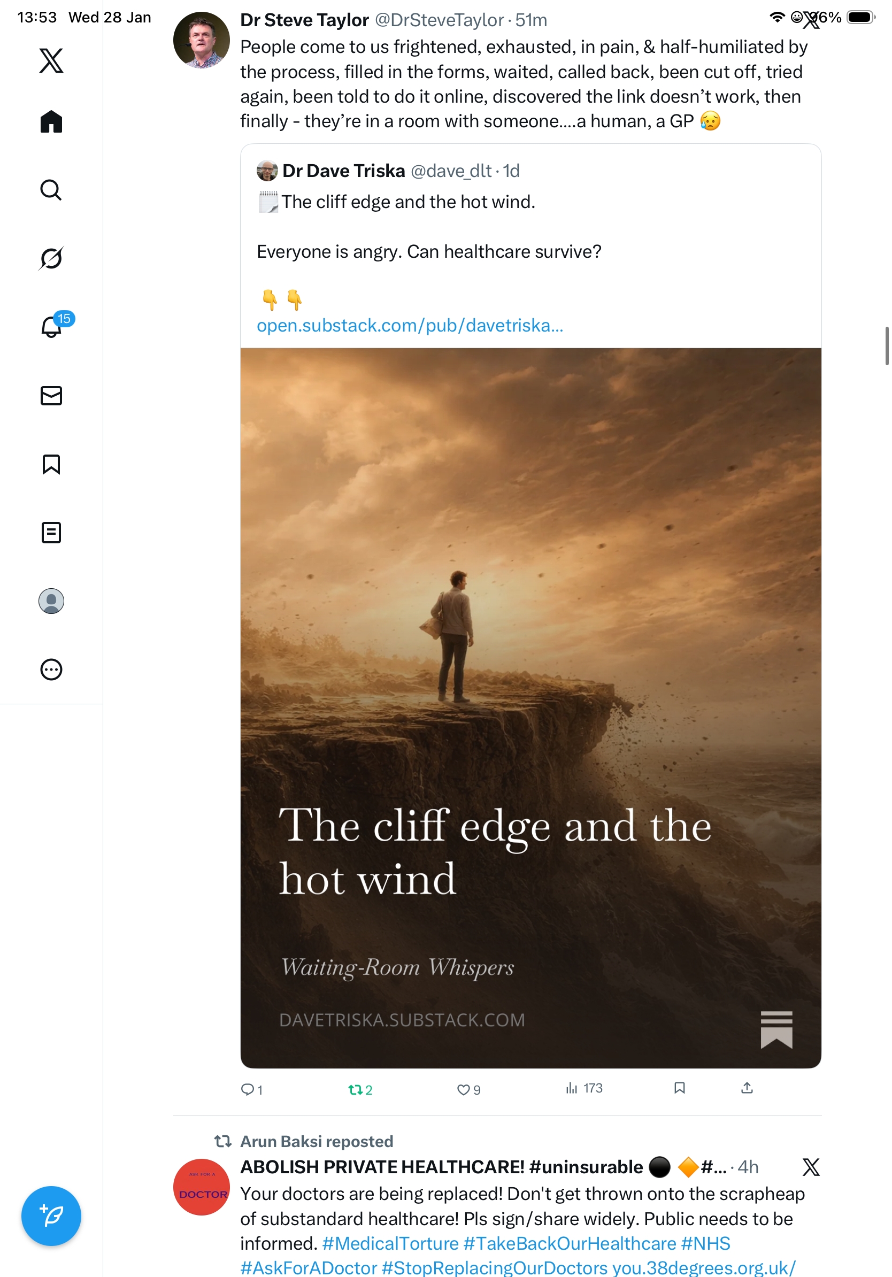Open #MedicalTorture hashtag link
Screen dimensions: 892x1277
point(390,1243)
